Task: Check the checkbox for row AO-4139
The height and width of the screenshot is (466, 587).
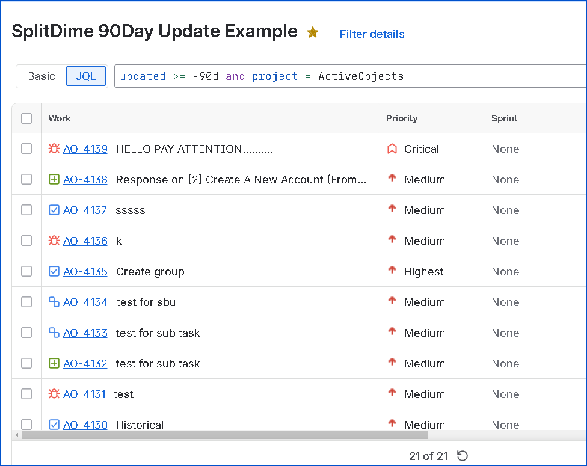Action: (x=26, y=149)
